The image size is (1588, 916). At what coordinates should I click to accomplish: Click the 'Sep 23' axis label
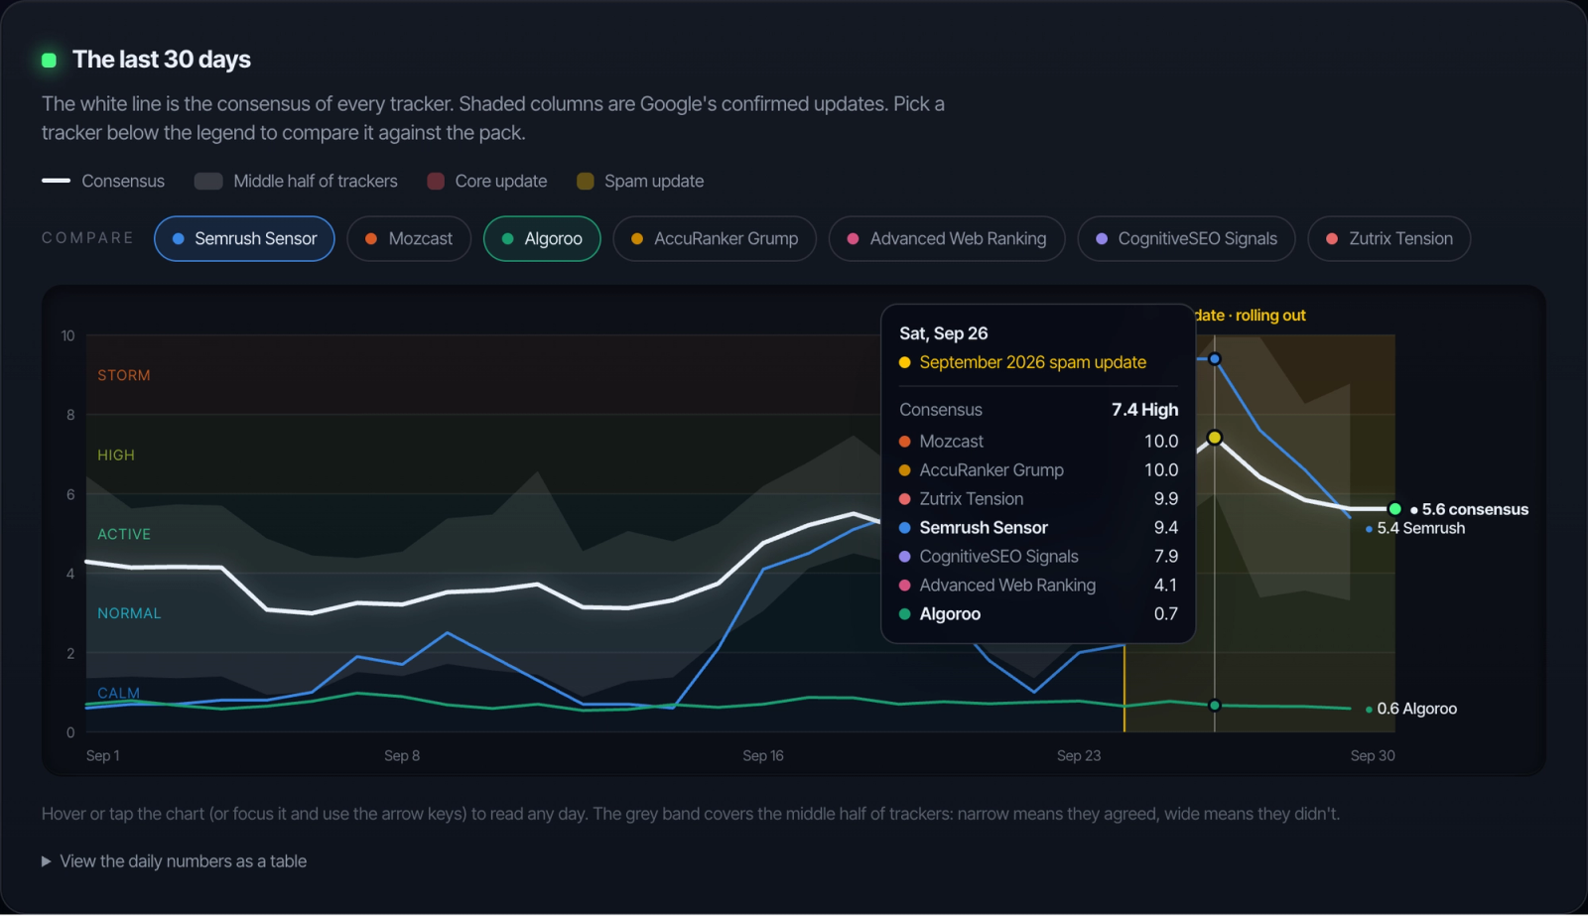point(1079,755)
